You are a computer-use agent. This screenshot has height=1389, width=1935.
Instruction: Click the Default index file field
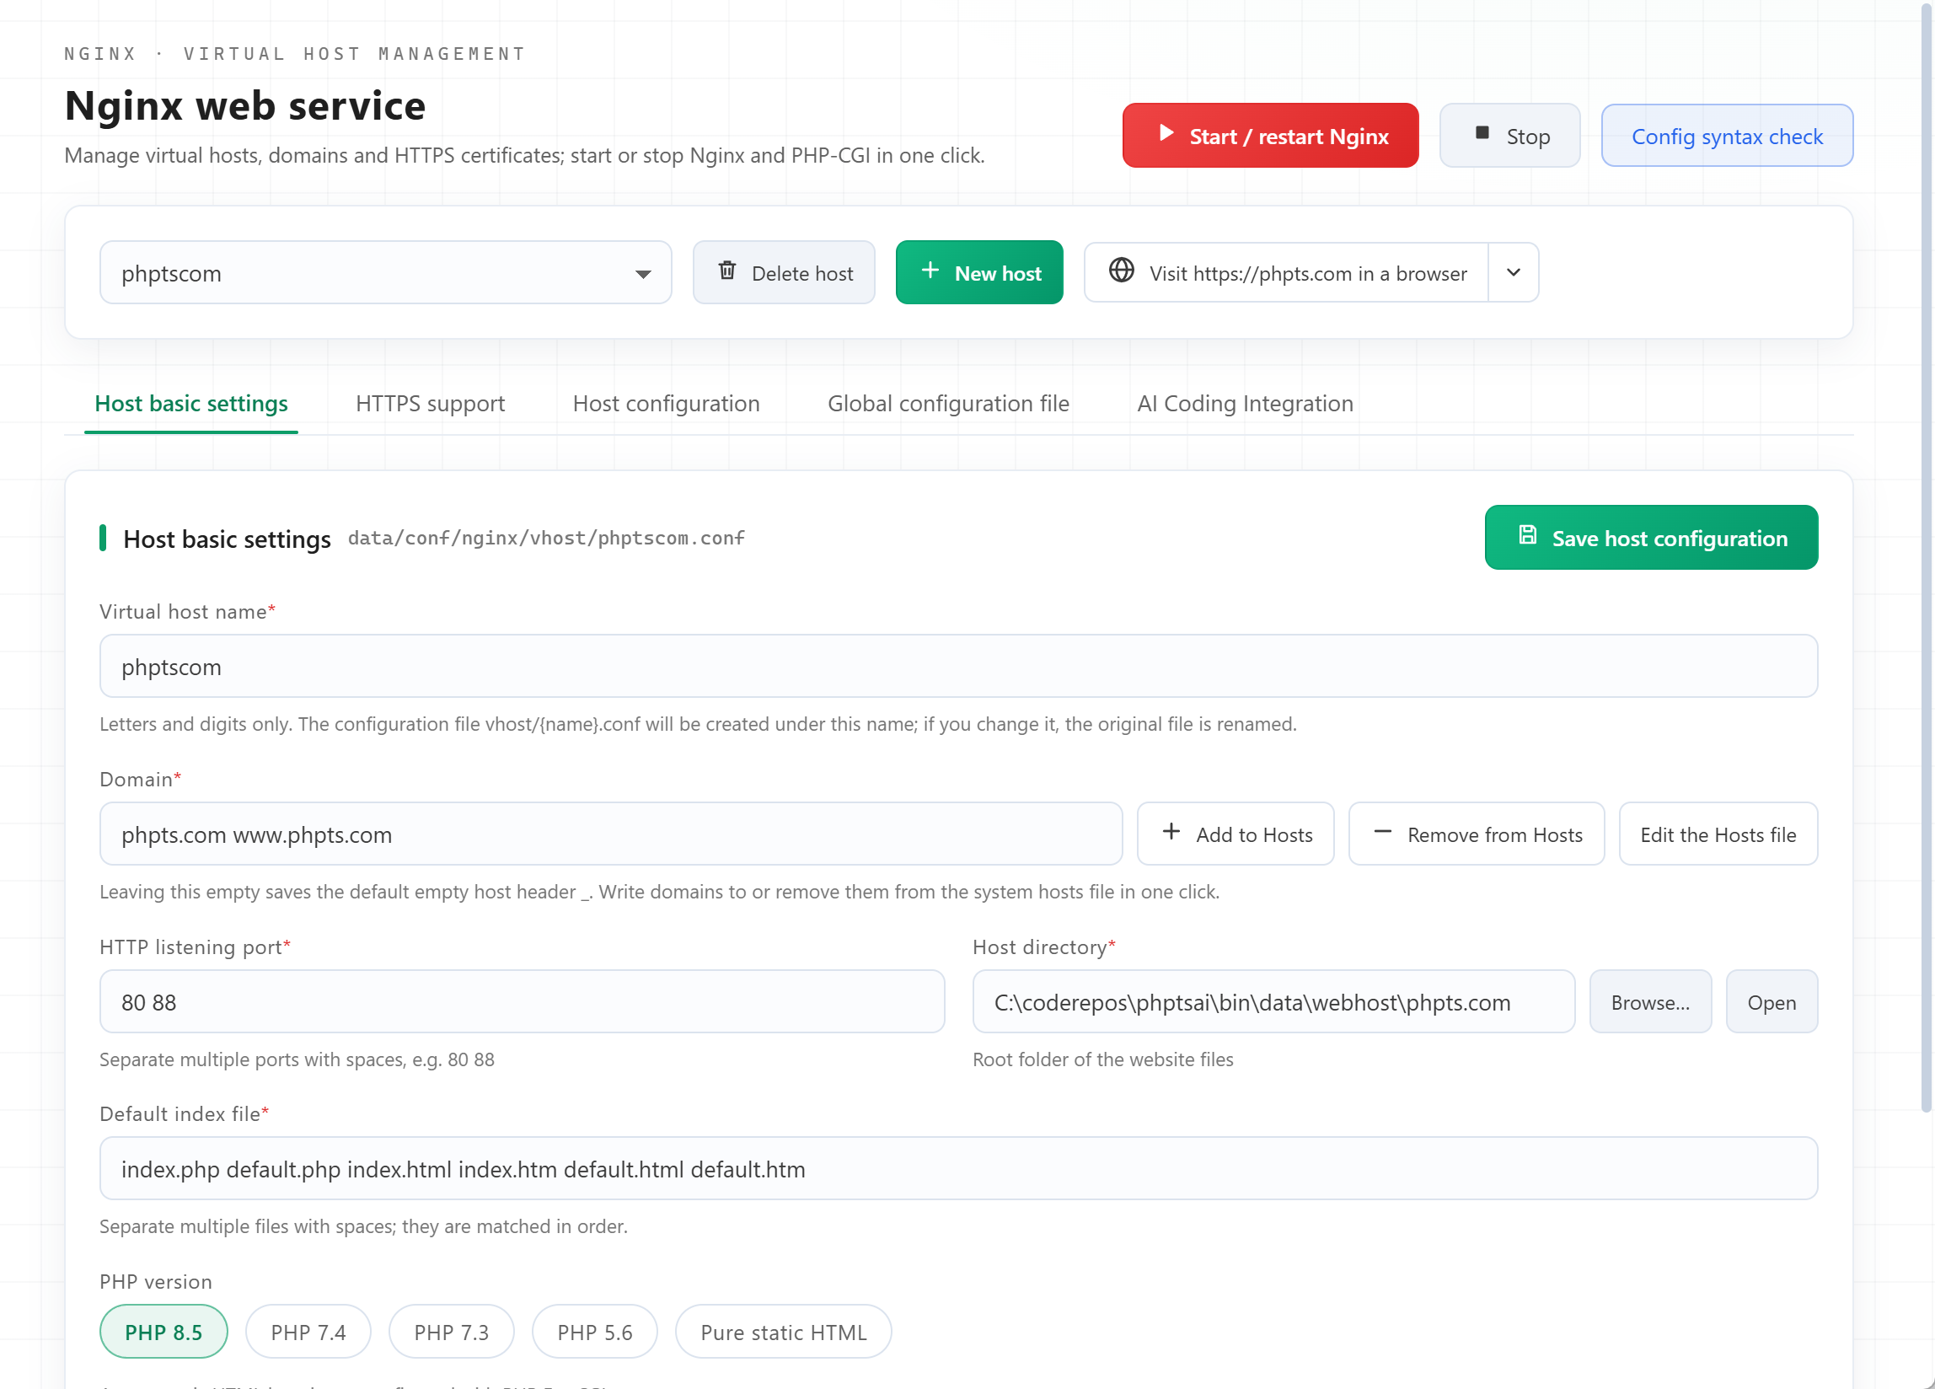(959, 1169)
